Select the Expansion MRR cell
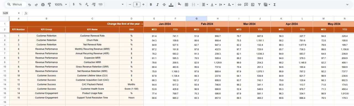This screenshot has height=106, width=354. pyautogui.click(x=92, y=58)
